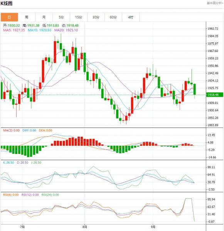The height and width of the screenshot is (231, 224).
Task: Click the MA10: 1920.93 indicator label
Action: [40, 30]
